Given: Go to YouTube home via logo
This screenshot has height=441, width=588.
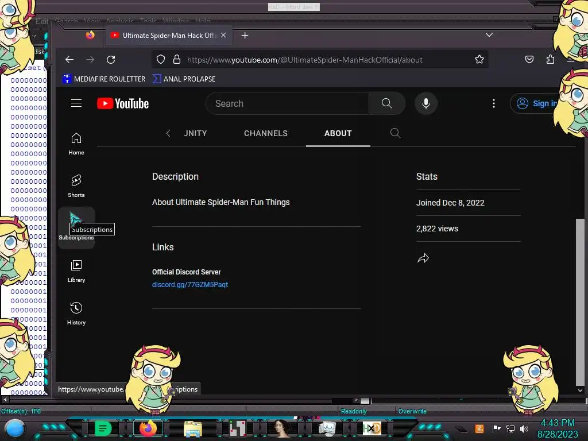Looking at the screenshot, I should (x=123, y=103).
